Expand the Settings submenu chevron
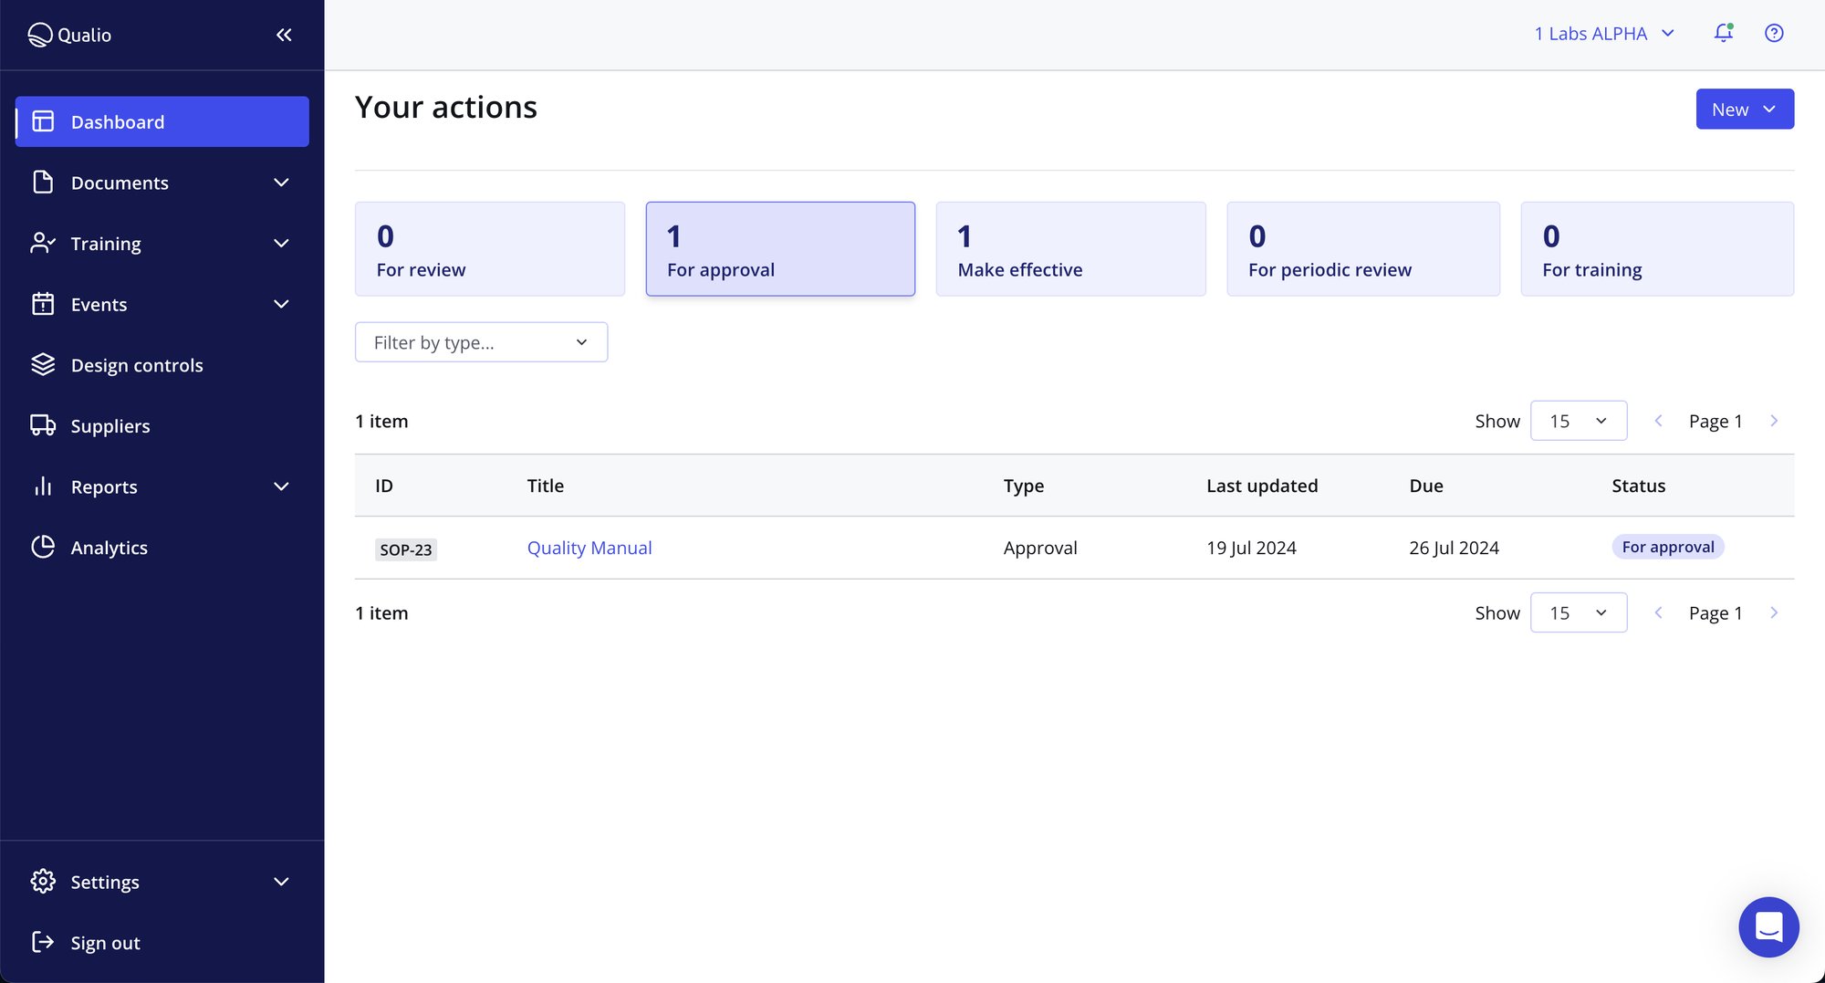This screenshot has height=983, width=1825. point(281,882)
